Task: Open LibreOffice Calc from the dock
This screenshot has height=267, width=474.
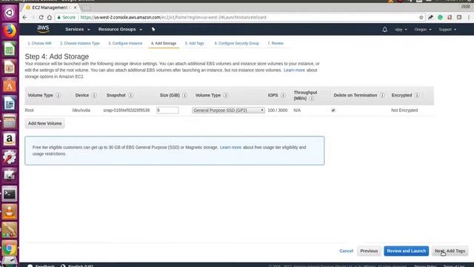Action: [10, 49]
